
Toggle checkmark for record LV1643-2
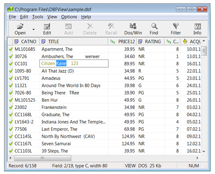[x=11, y=122]
